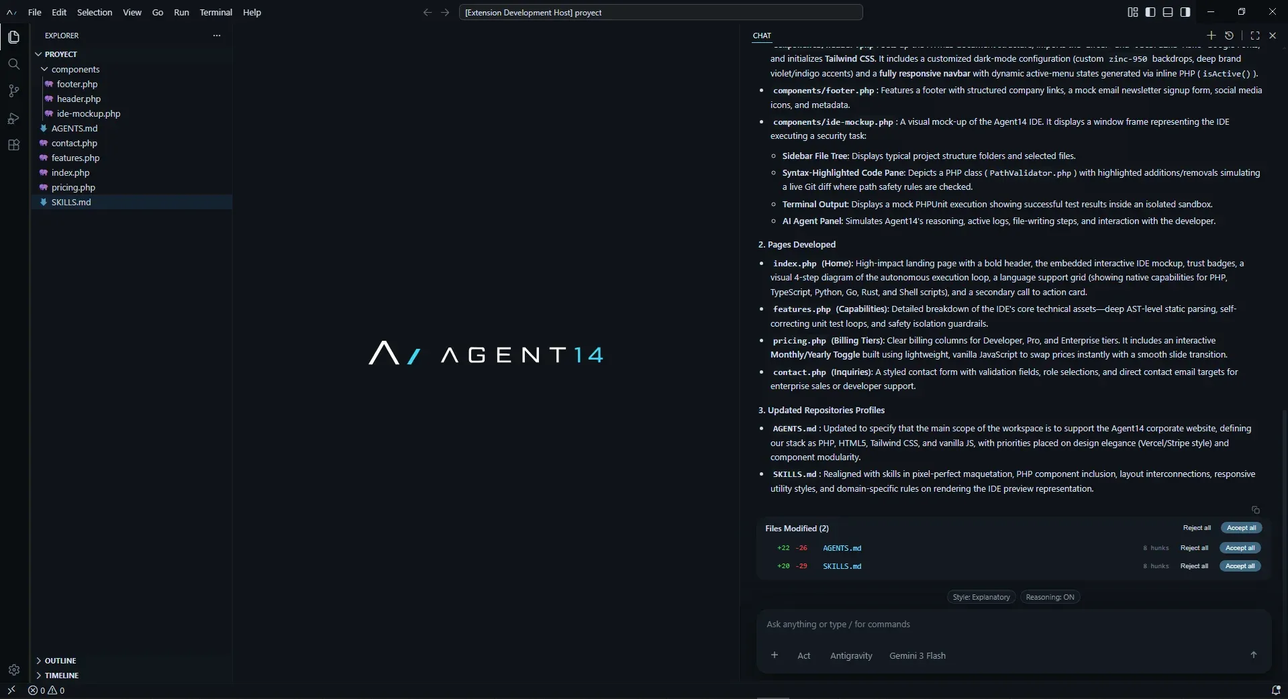1288x699 pixels.
Task: Toggle secondary side bar visibility
Action: (1185, 12)
